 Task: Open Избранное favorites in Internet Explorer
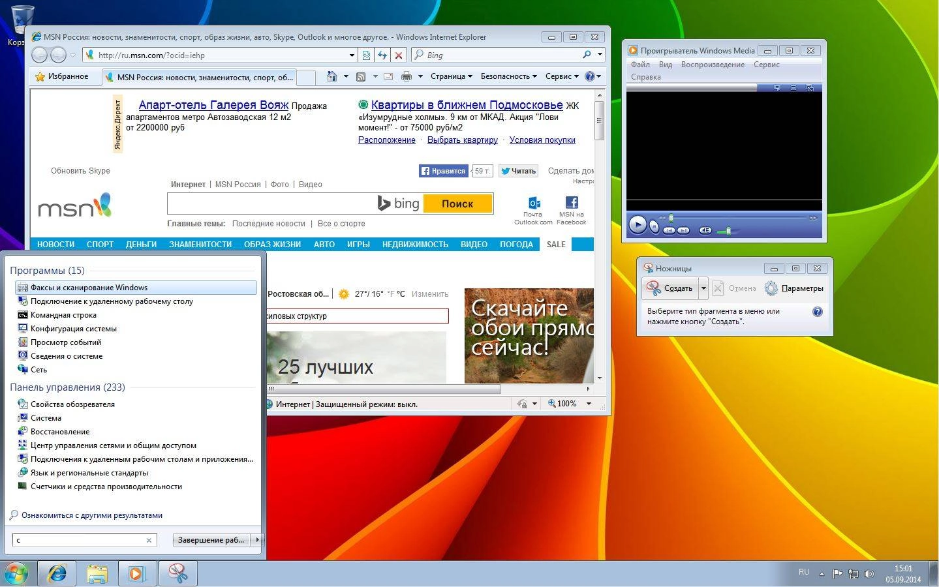click(x=62, y=76)
